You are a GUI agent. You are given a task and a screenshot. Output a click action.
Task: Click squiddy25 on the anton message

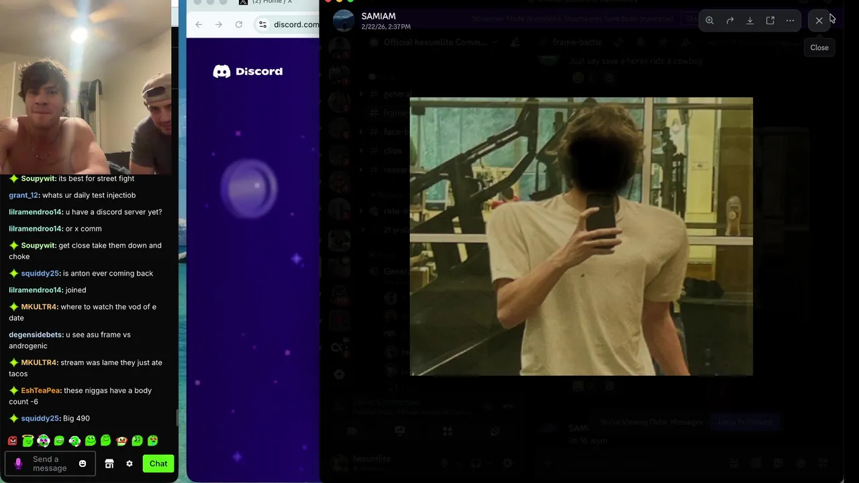click(x=40, y=273)
